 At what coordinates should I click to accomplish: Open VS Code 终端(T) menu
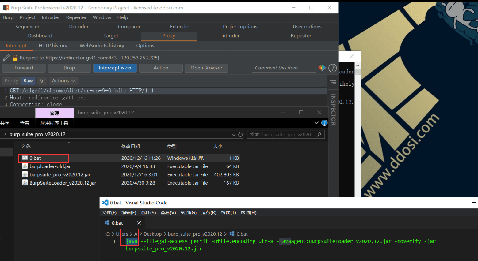pos(228,213)
